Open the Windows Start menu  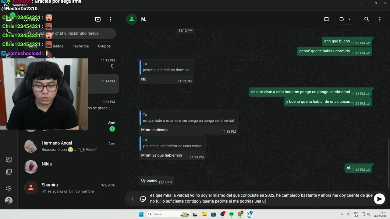coord(141,214)
